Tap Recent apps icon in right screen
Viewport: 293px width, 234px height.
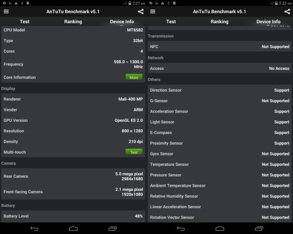pos(259,228)
